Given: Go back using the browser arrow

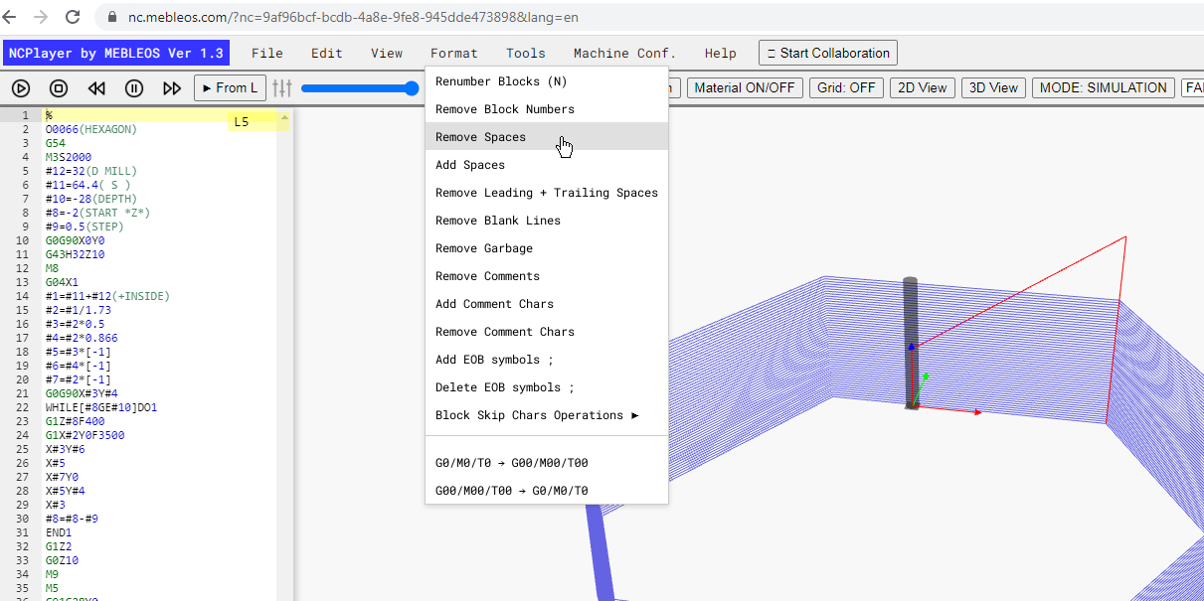Looking at the screenshot, I should click(x=10, y=17).
